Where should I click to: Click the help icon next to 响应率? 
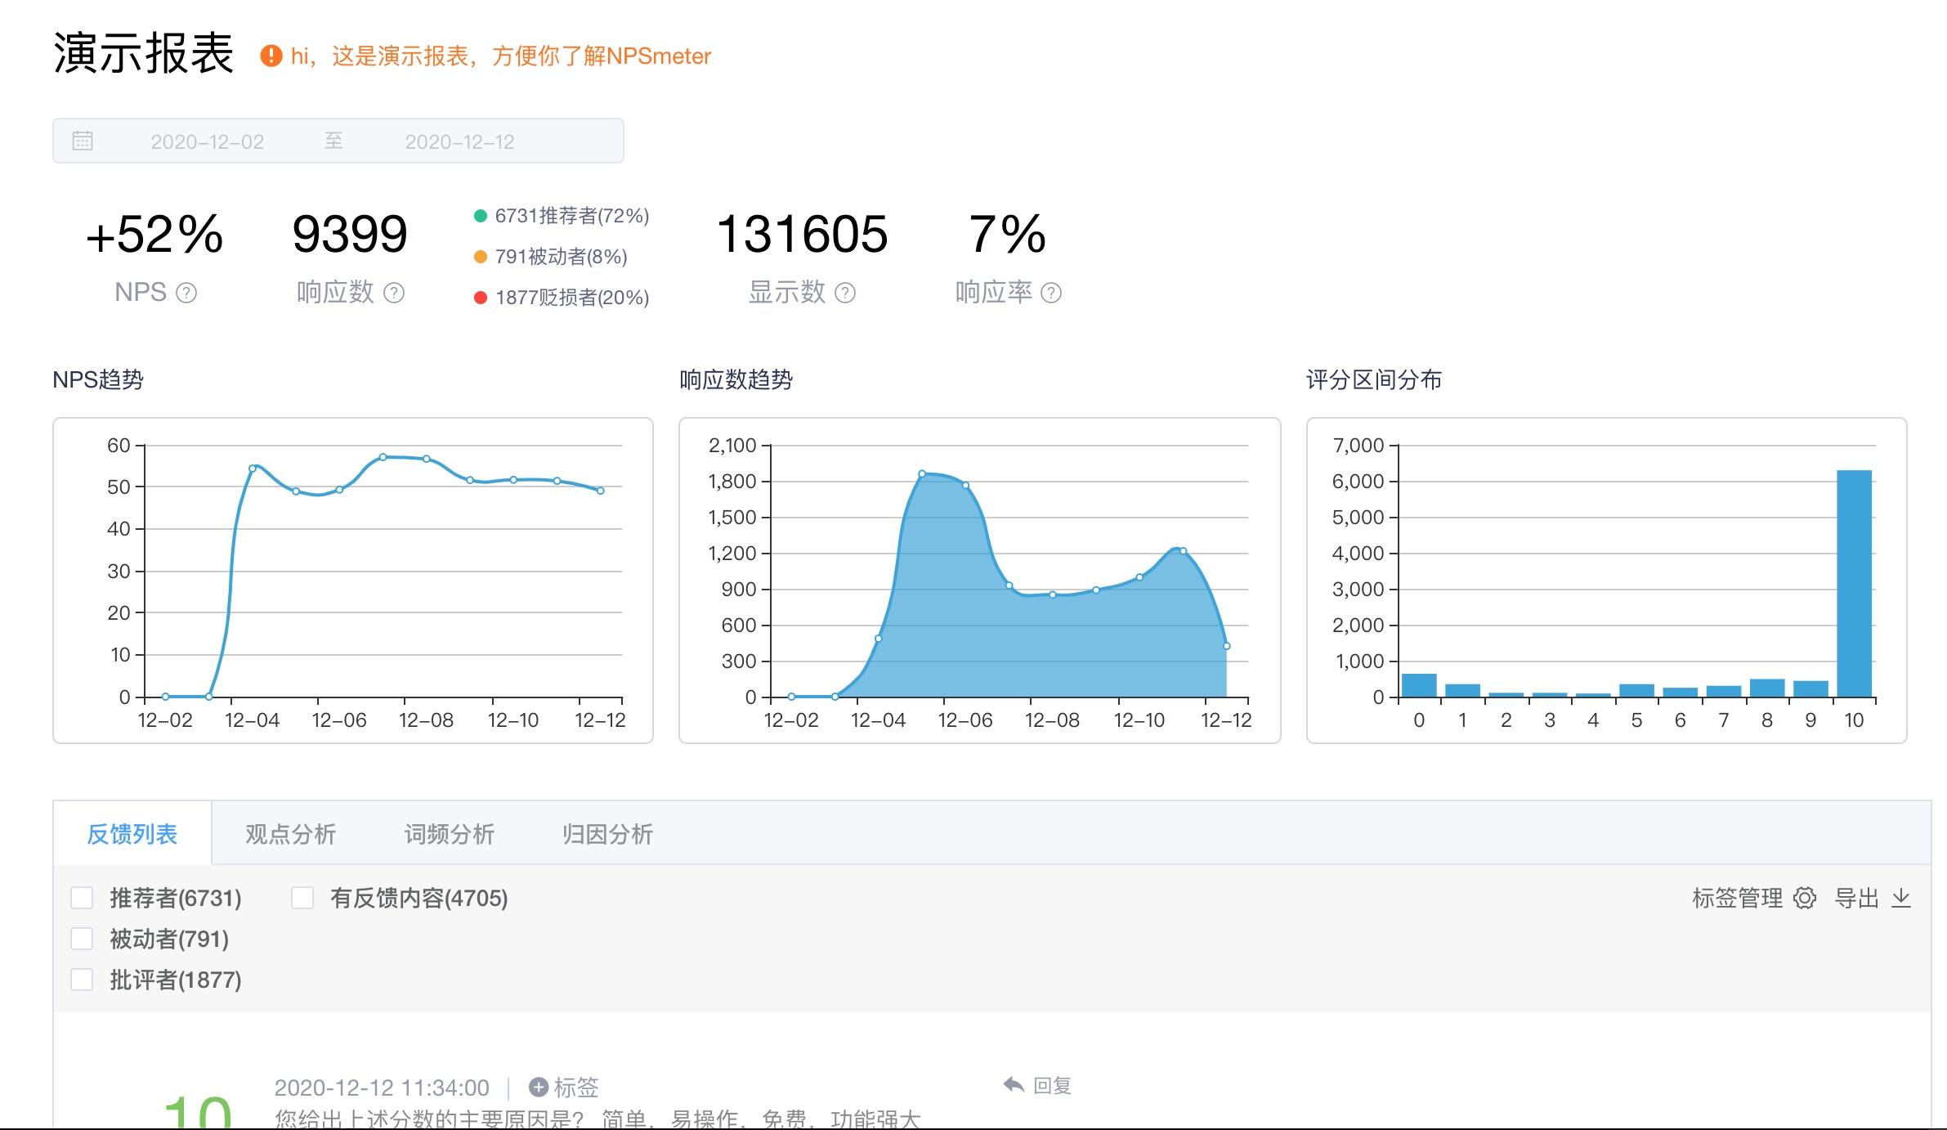click(1051, 293)
